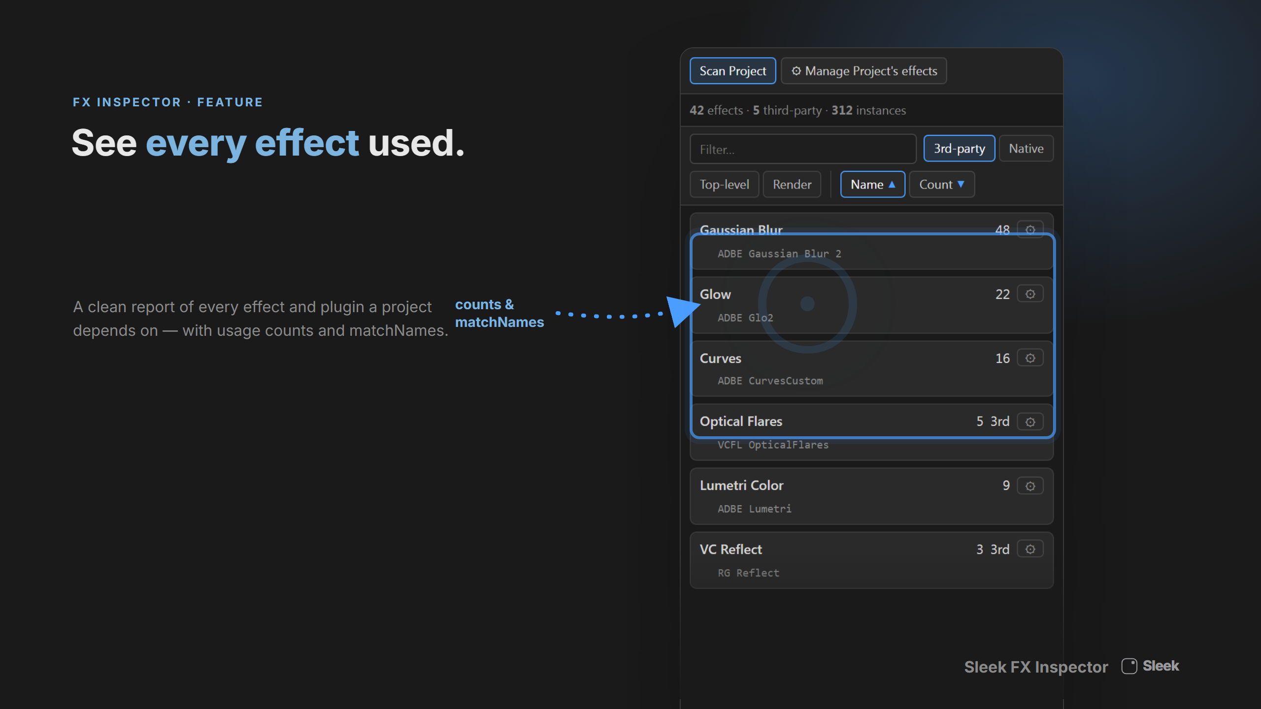Click the Curves count 16
The image size is (1261, 709).
click(1002, 358)
